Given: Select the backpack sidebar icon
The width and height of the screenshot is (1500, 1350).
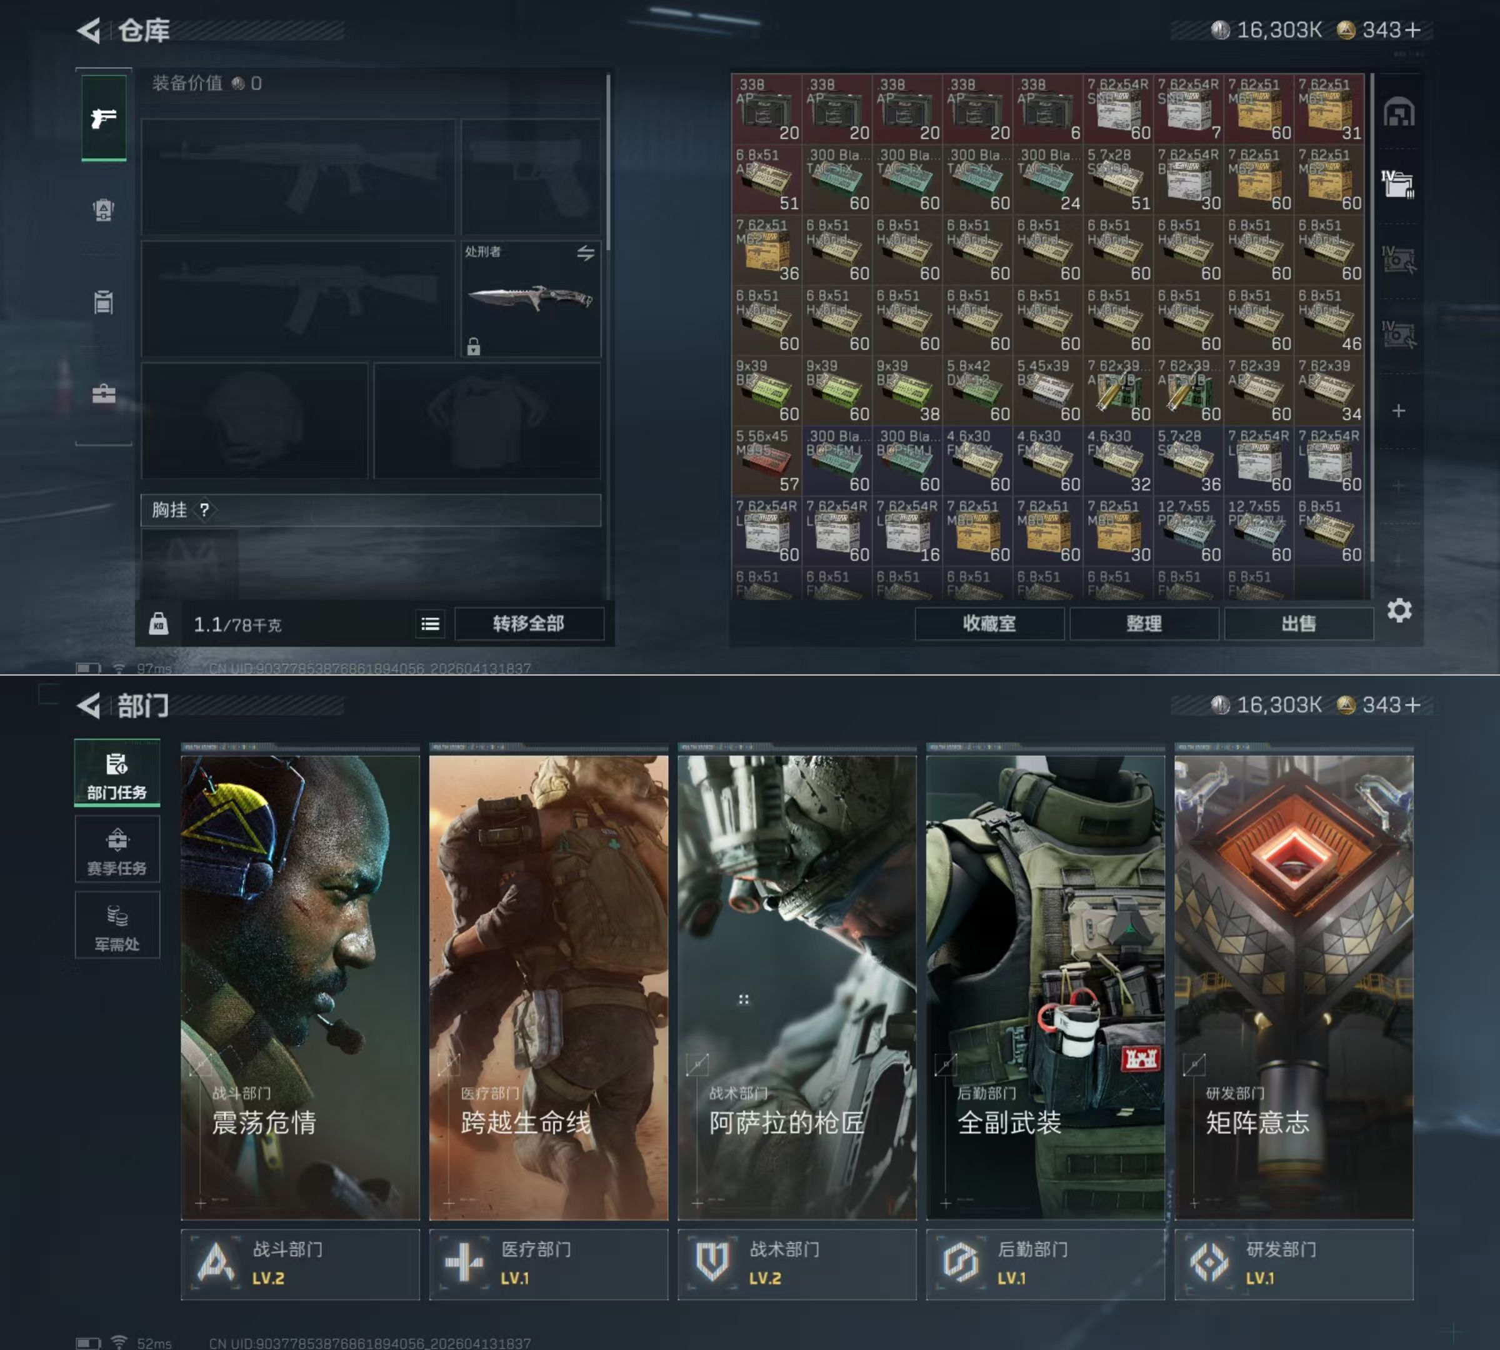Looking at the screenshot, I should point(104,210).
